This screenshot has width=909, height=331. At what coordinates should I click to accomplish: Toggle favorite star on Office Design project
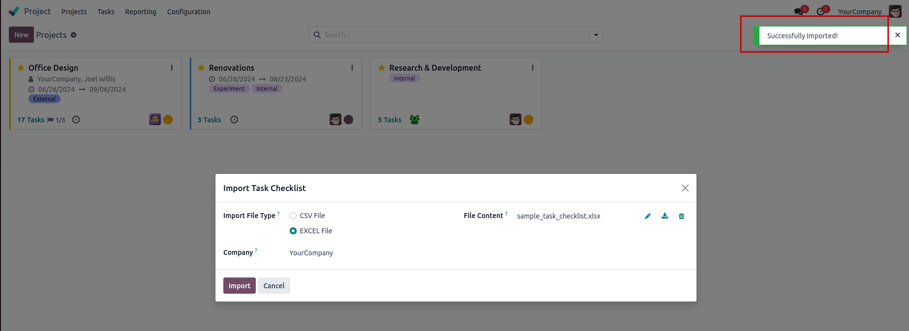(x=21, y=68)
